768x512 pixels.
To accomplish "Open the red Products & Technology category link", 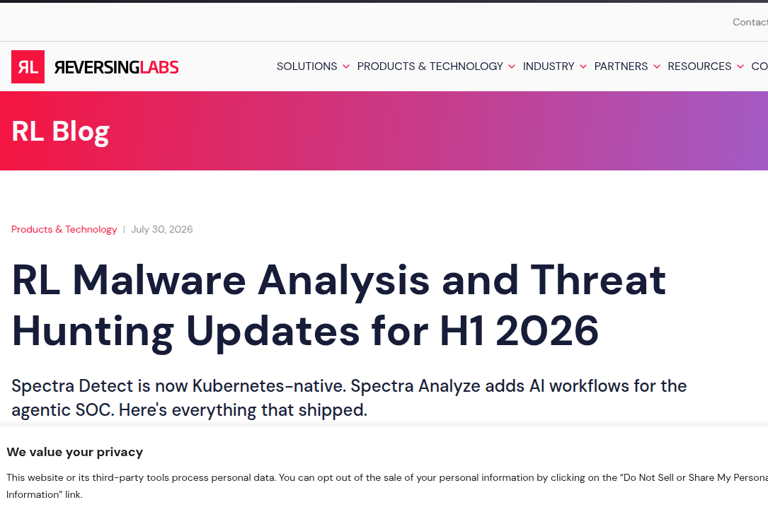I will click(x=64, y=229).
